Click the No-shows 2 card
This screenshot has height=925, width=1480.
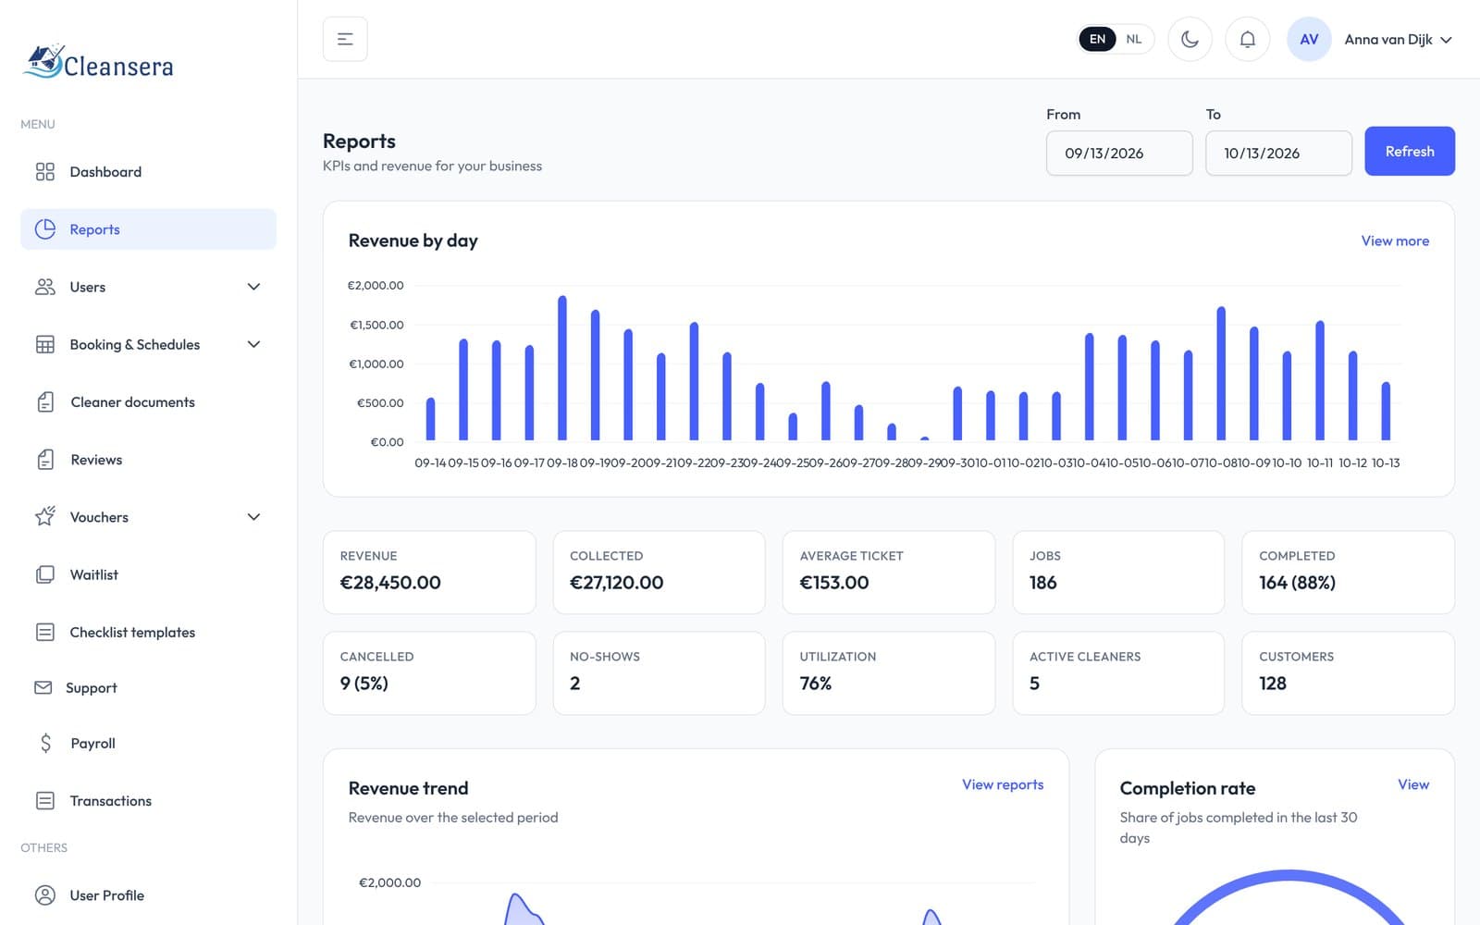tap(659, 672)
